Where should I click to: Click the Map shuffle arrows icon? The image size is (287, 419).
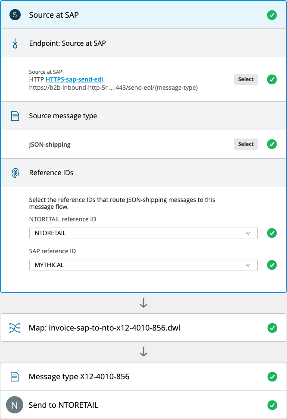(15, 328)
